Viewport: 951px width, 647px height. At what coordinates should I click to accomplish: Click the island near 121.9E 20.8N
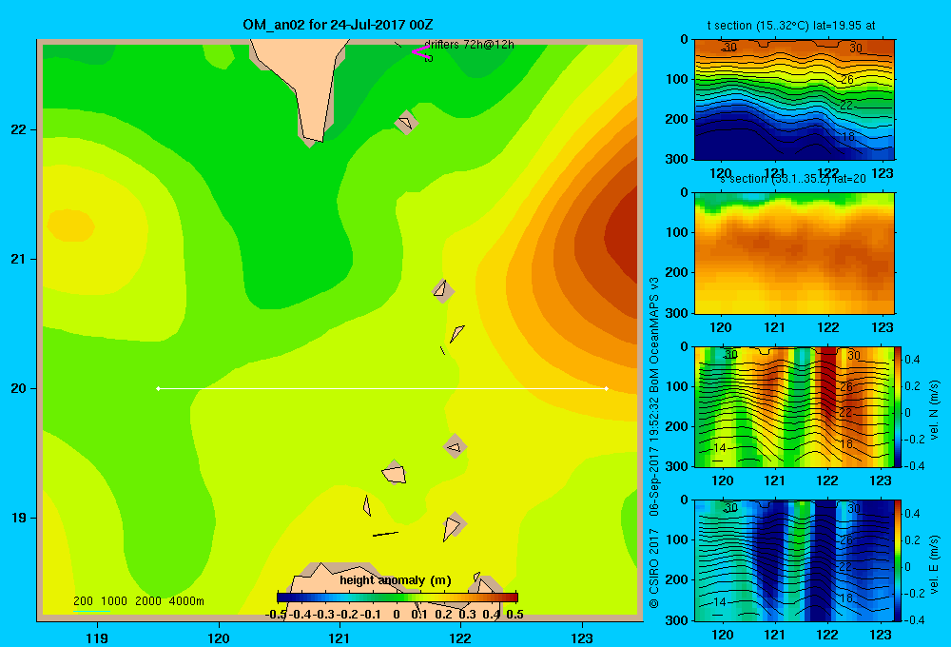click(x=443, y=290)
